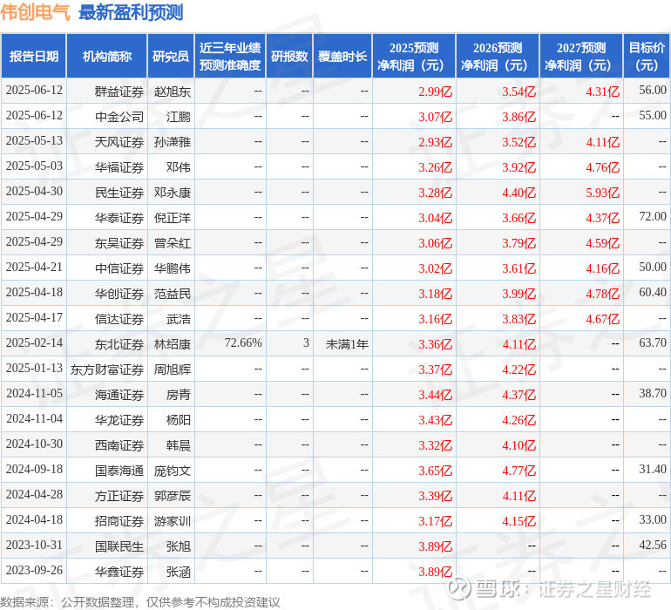This screenshot has height=610, width=671.
Task: Click researcher name 倪正洋
Action: click(x=172, y=218)
